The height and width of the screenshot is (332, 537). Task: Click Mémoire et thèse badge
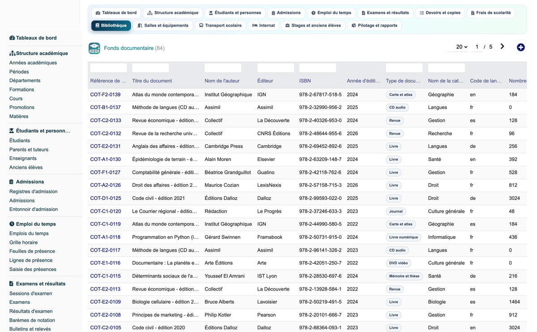(x=404, y=276)
